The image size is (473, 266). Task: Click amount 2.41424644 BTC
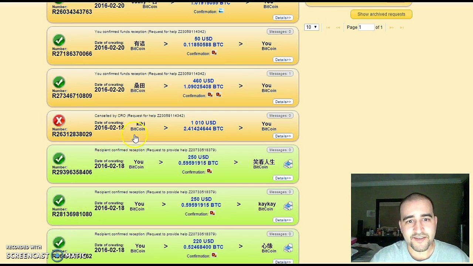tap(203, 129)
